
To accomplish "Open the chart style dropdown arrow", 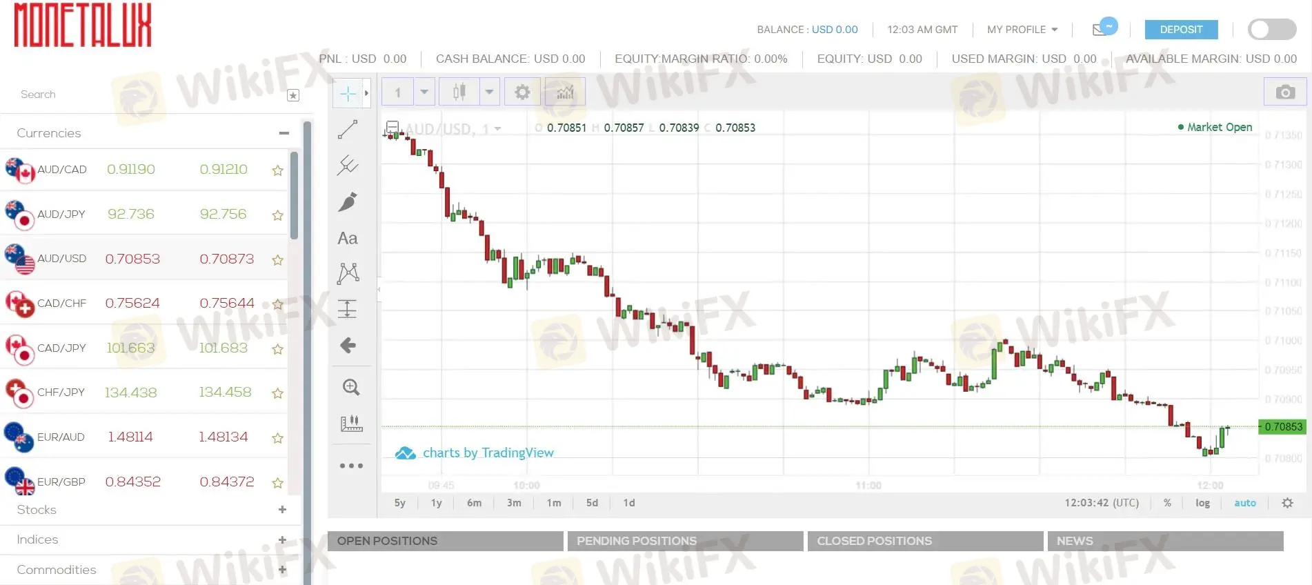I will pyautogui.click(x=489, y=92).
